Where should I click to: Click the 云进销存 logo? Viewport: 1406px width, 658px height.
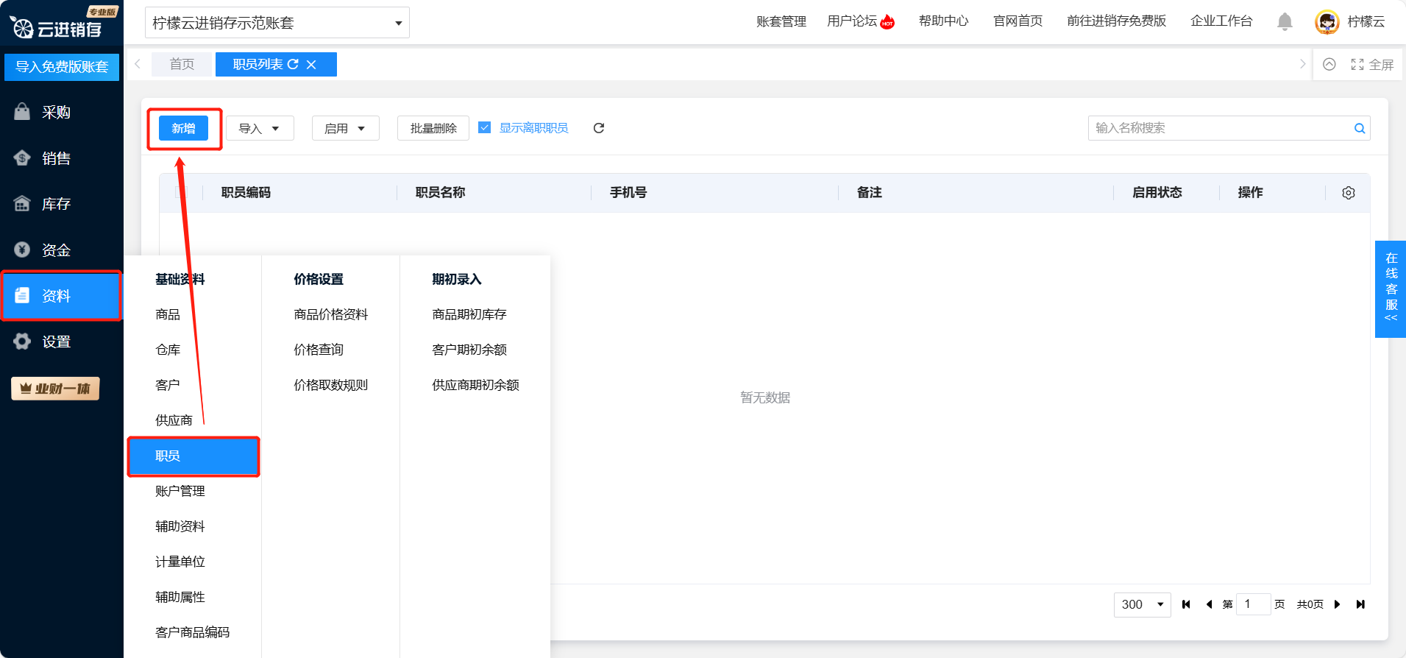click(56, 29)
